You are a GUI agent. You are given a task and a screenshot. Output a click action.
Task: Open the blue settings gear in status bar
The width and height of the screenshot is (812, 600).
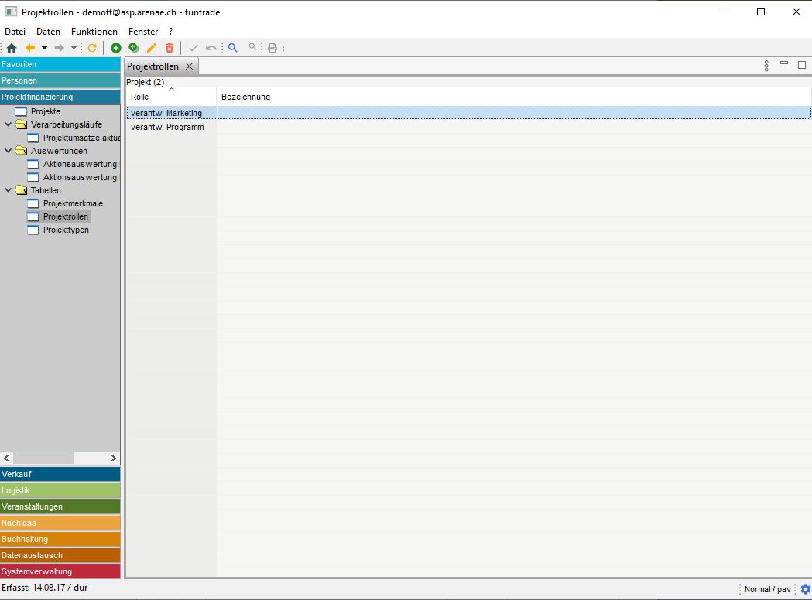(805, 589)
